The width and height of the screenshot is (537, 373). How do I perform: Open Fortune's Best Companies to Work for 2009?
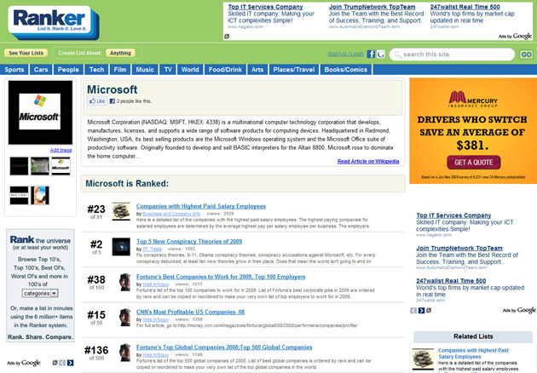(x=221, y=277)
